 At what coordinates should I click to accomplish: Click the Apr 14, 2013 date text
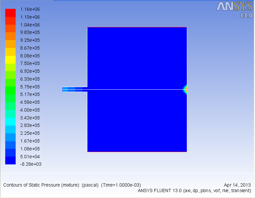237,185
